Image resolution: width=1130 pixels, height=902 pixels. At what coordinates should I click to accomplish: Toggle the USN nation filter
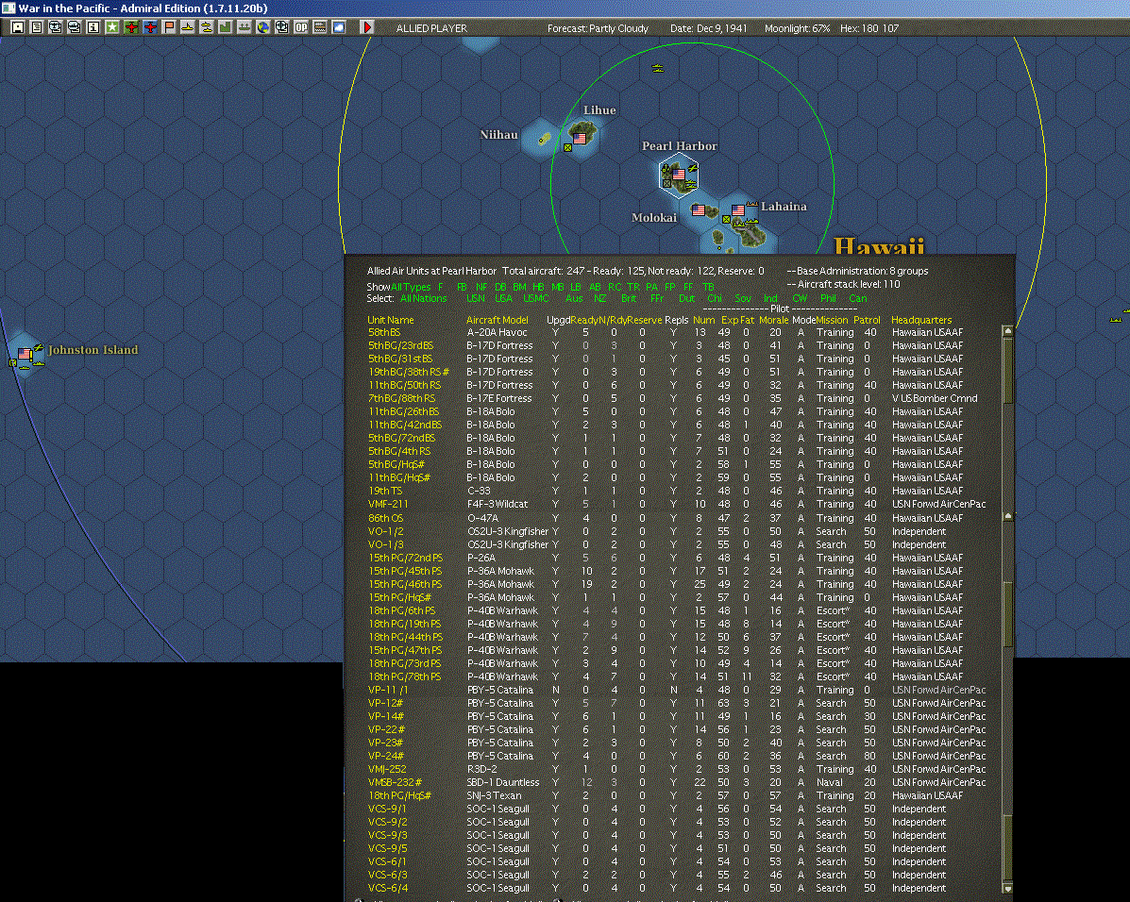pyautogui.click(x=476, y=298)
